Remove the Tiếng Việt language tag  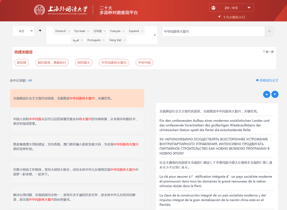[125, 40]
